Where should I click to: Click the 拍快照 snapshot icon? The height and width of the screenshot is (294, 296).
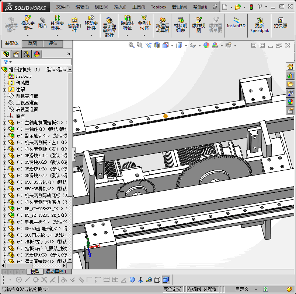281,23
